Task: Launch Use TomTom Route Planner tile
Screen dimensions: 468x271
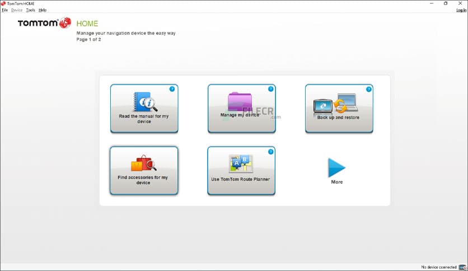Action: pos(241,170)
